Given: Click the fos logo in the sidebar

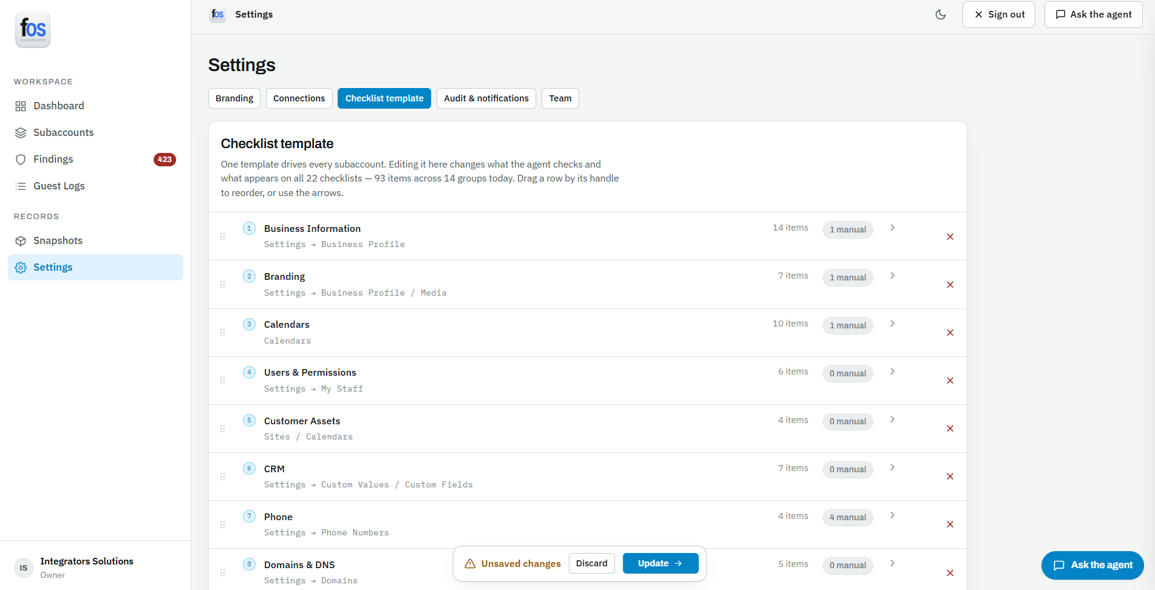Looking at the screenshot, I should 33,29.
